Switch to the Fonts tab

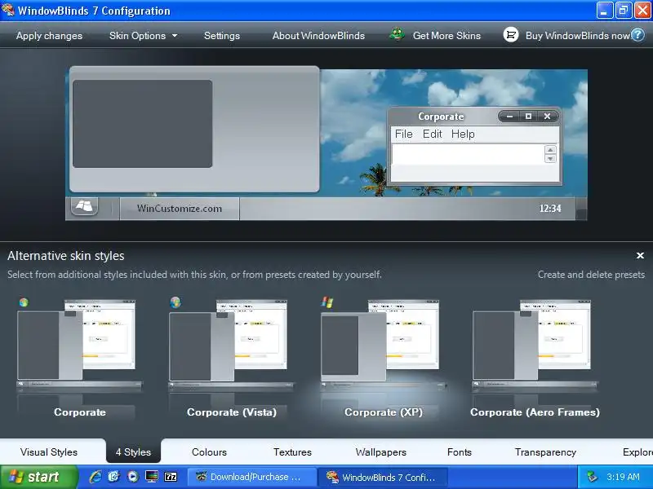(x=460, y=452)
